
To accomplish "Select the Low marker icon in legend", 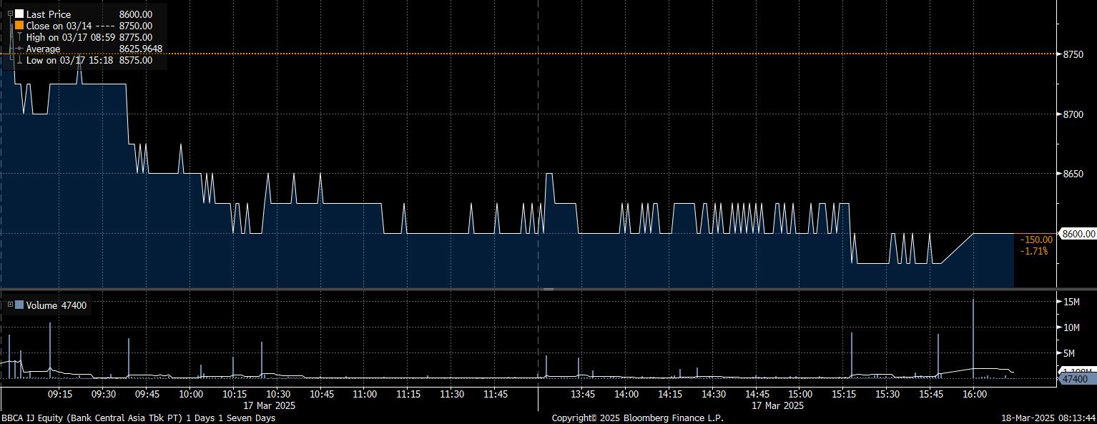I will (x=19, y=61).
